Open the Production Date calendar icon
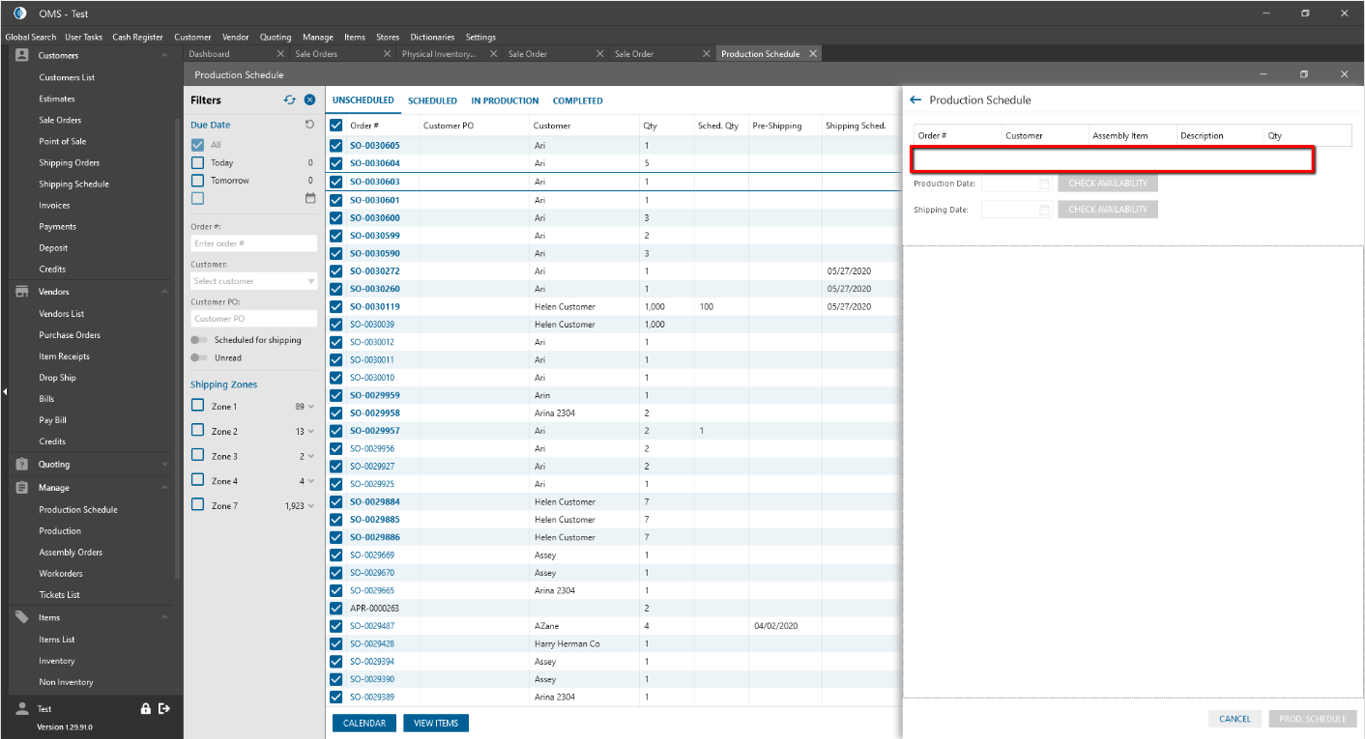This screenshot has height=739, width=1365. pyautogui.click(x=1044, y=184)
